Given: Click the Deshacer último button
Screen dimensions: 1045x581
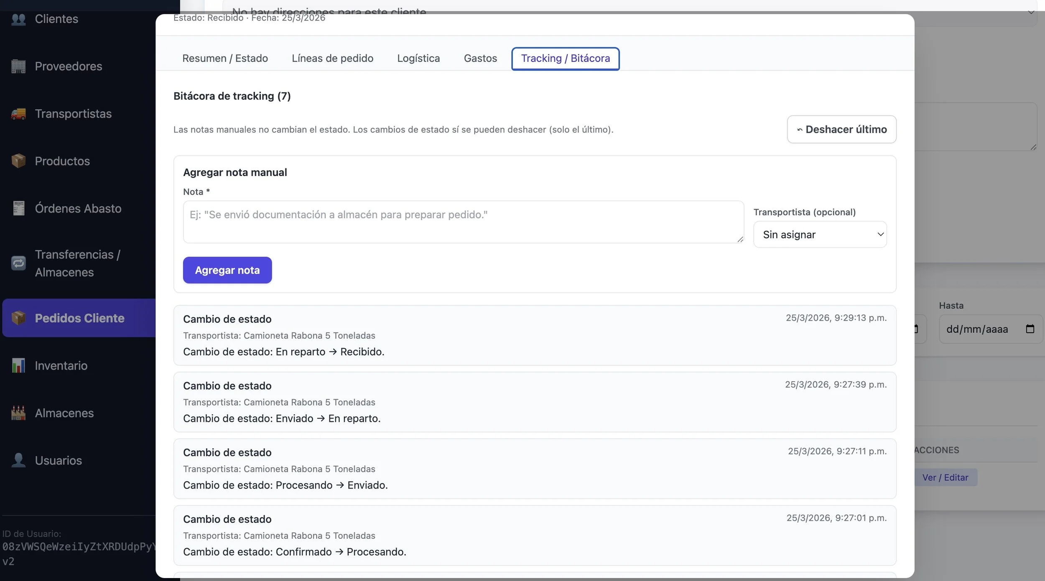Looking at the screenshot, I should pos(841,130).
